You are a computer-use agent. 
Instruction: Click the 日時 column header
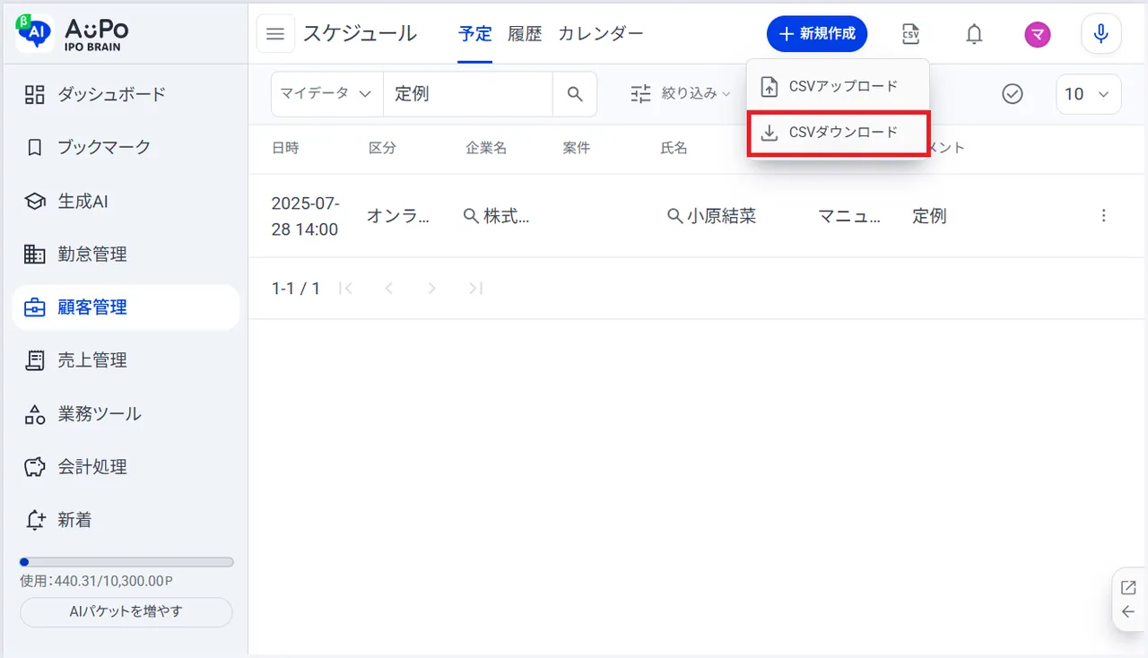click(285, 148)
